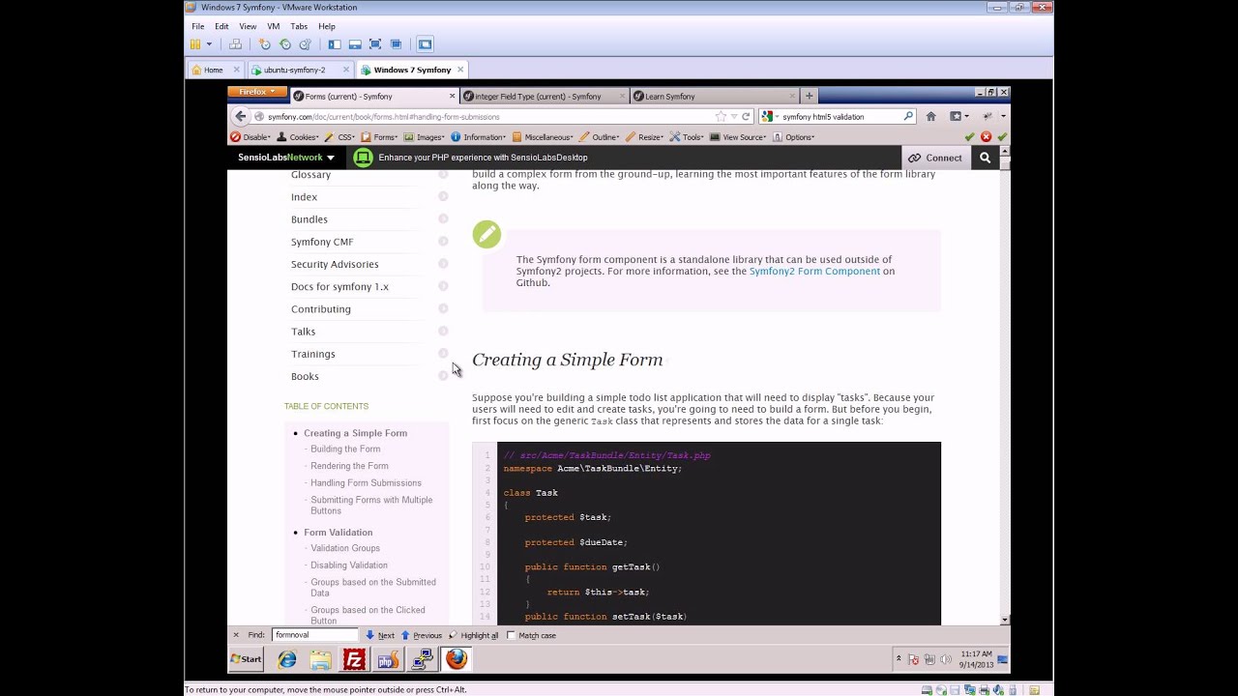The width and height of the screenshot is (1238, 696).
Task: Click the Firefox taskbar icon
Action: [457, 659]
